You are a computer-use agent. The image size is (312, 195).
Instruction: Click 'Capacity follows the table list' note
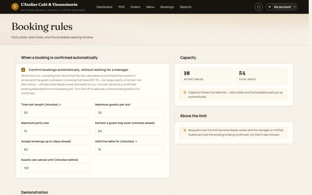pos(235,95)
